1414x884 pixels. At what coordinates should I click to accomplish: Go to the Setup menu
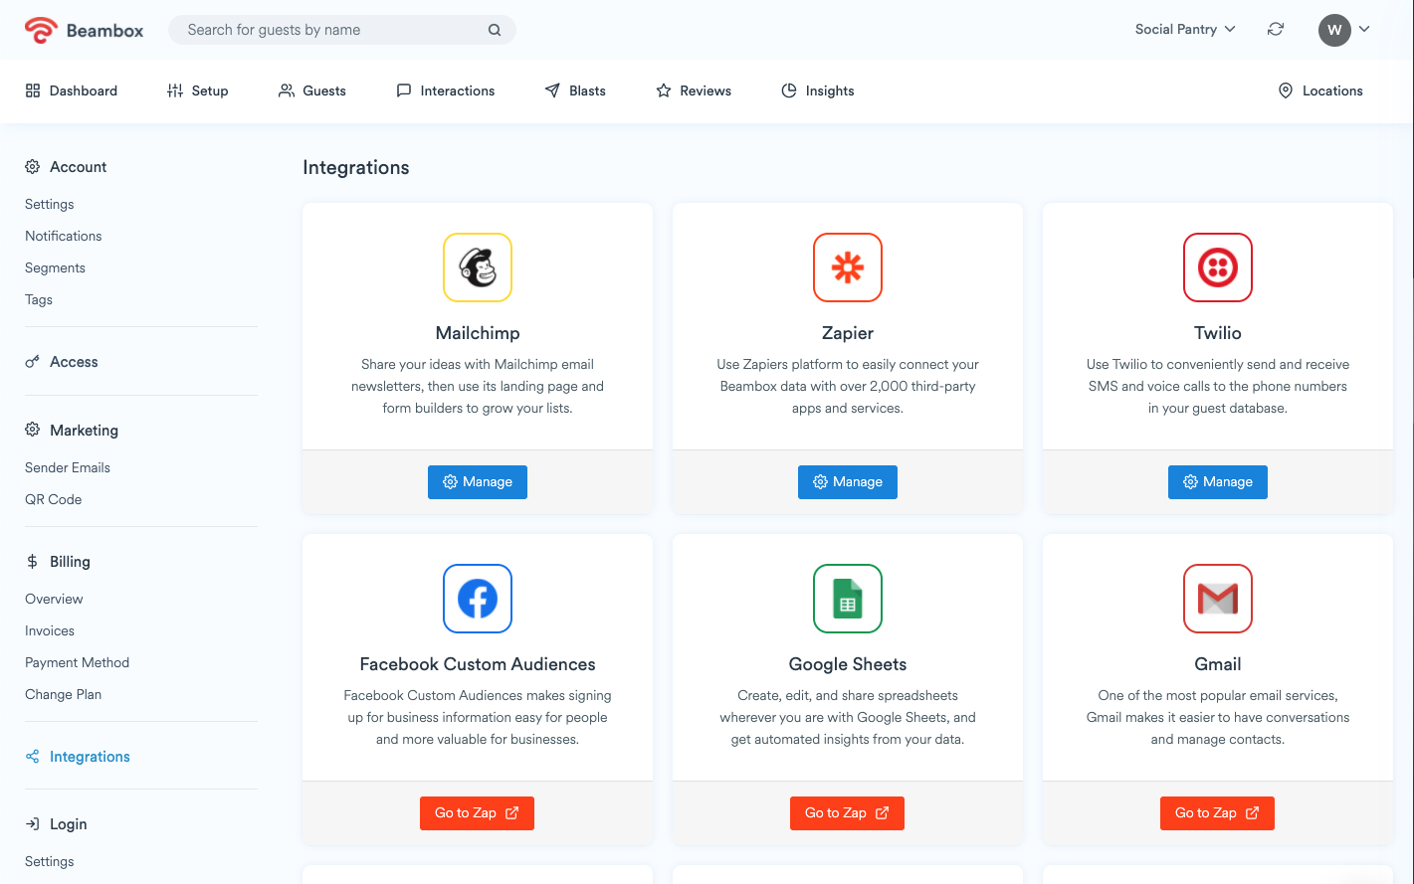(x=198, y=90)
